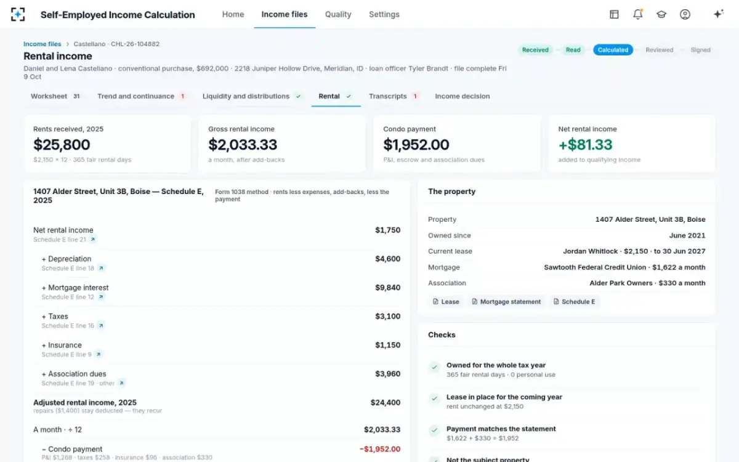The height and width of the screenshot is (462, 739).
Task: Open the learning cap icon
Action: [661, 14]
